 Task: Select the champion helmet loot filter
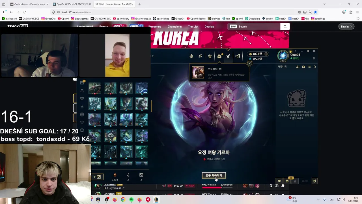82,91
